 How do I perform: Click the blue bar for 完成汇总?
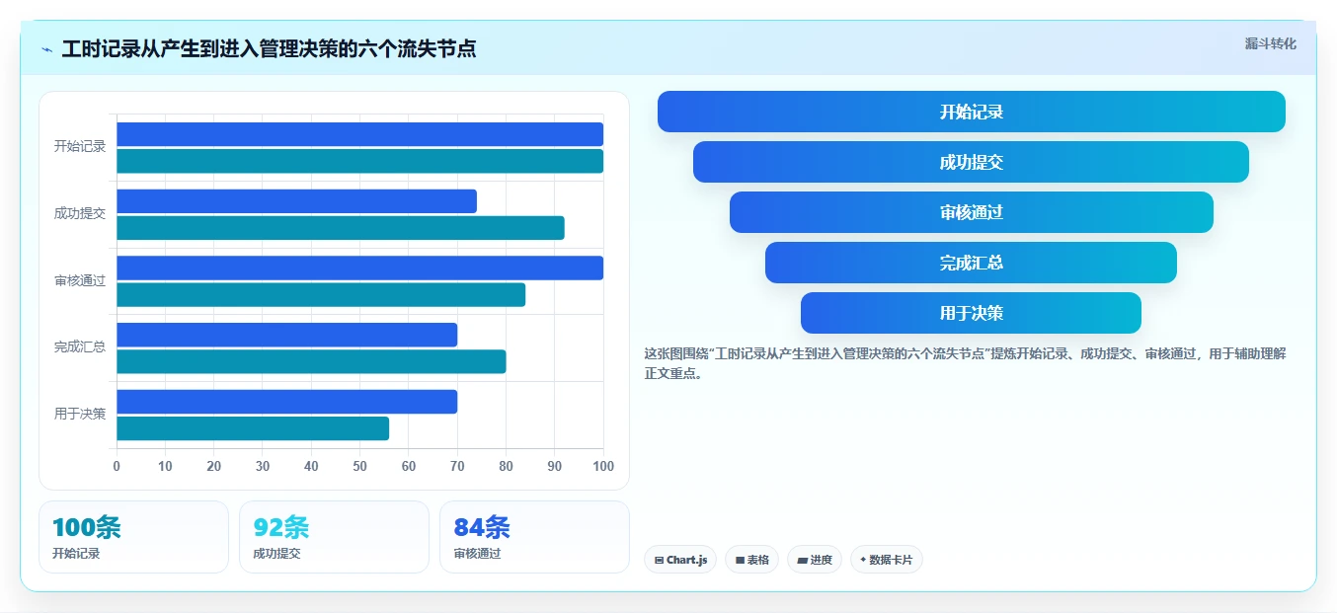coord(286,335)
